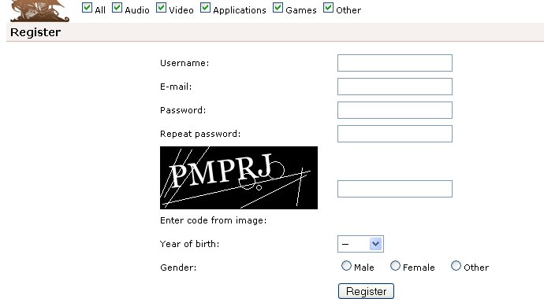
Task: Select the Male gender option
Action: point(346,266)
